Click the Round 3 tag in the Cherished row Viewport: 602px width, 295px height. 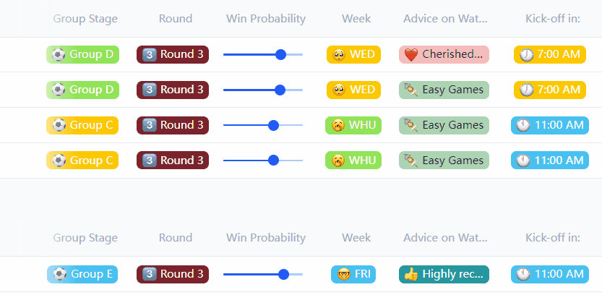pos(173,54)
